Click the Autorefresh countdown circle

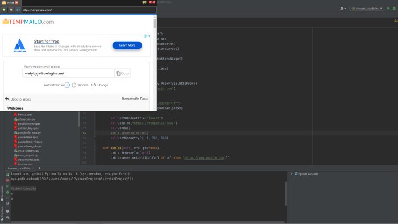67,85
